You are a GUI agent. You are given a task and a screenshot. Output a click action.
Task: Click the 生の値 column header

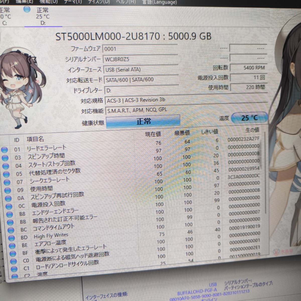tap(252, 130)
